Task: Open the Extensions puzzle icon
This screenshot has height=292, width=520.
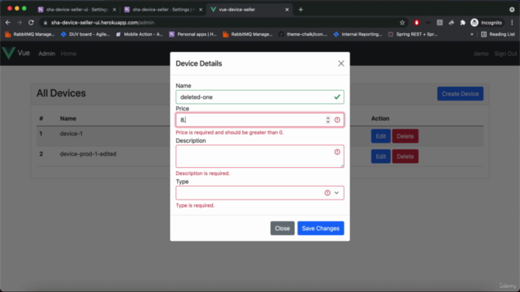Action: click(x=462, y=23)
